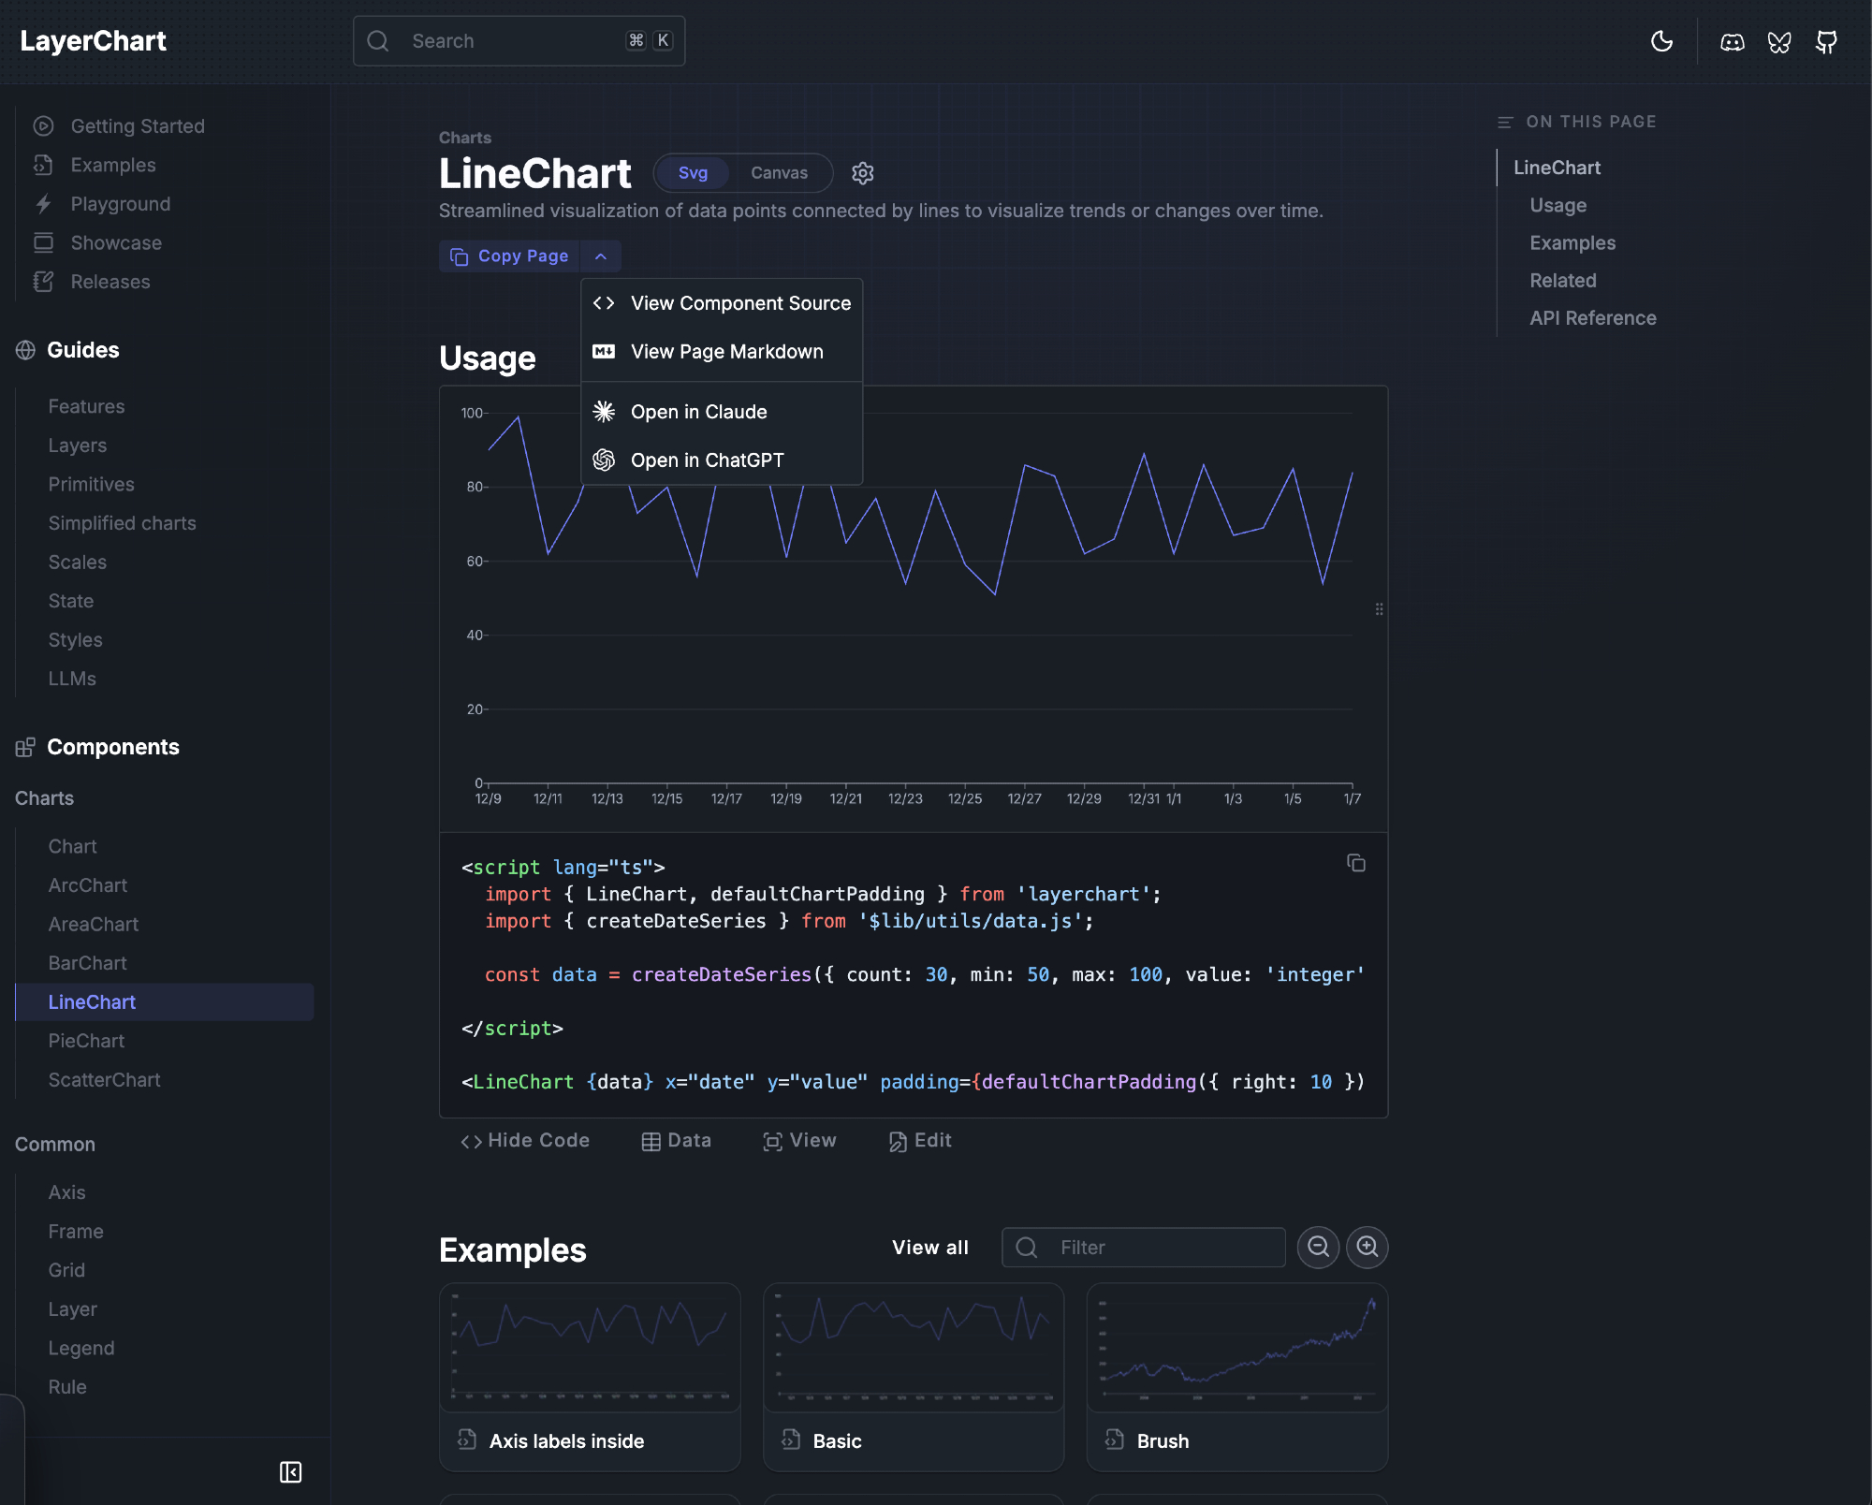Show the chart Data table
This screenshot has width=1872, height=1505.
(x=677, y=1140)
